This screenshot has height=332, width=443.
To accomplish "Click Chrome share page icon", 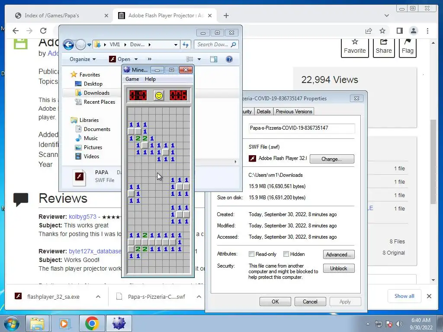I will (x=369, y=31).
